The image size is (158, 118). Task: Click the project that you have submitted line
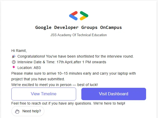[38, 79]
